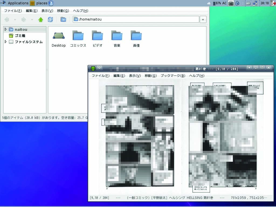Click the stick pin button in viewer titlebar
This screenshot has height=207, width=276.
[99, 68]
